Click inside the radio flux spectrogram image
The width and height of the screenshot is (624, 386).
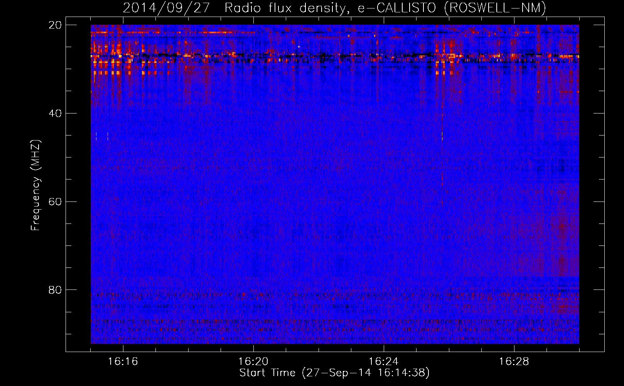(x=335, y=184)
